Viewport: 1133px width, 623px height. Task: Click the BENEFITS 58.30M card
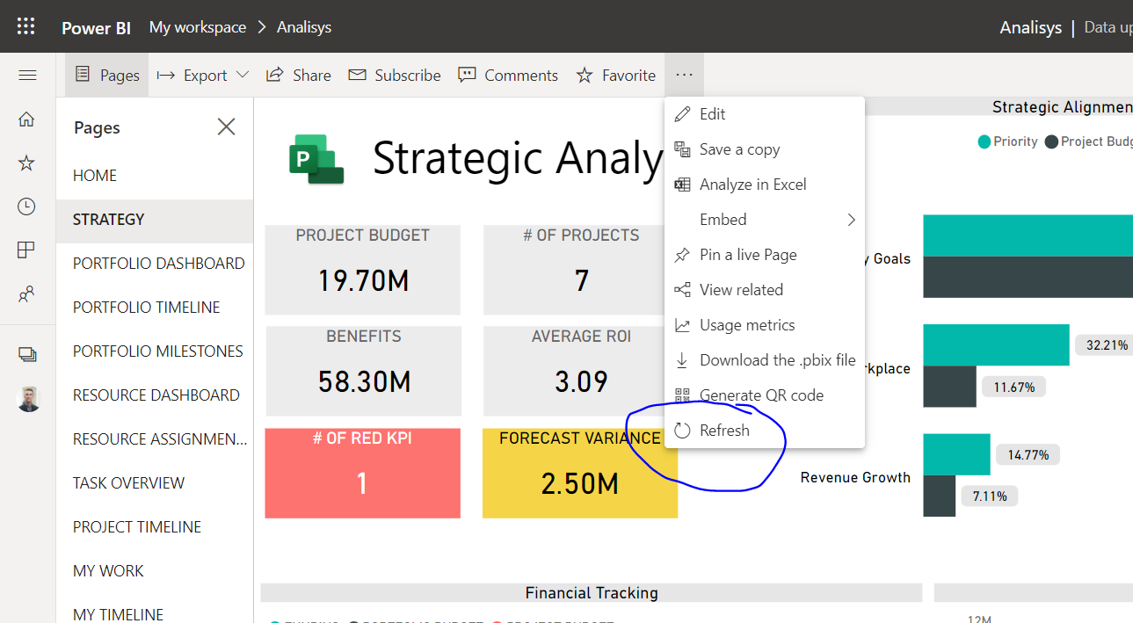point(363,370)
